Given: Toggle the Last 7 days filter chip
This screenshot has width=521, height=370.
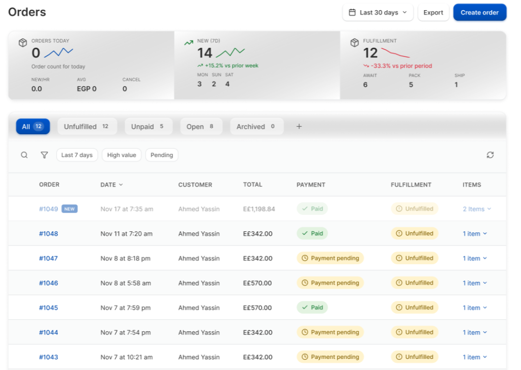Looking at the screenshot, I should coord(77,155).
